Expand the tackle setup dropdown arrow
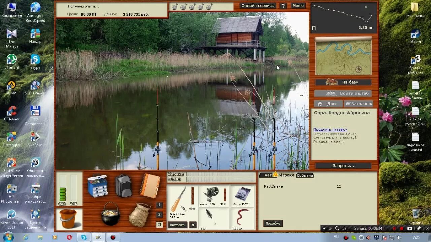Viewport: 431px width, 242px height. click(193, 225)
